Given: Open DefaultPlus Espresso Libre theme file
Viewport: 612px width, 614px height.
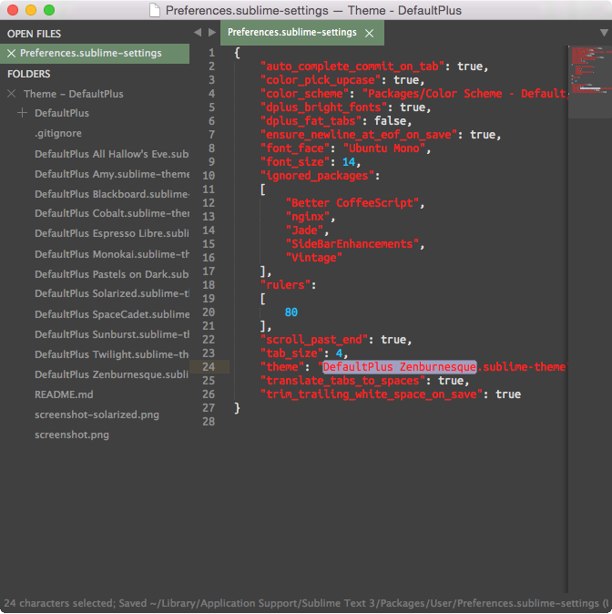Looking at the screenshot, I should pyautogui.click(x=112, y=233).
